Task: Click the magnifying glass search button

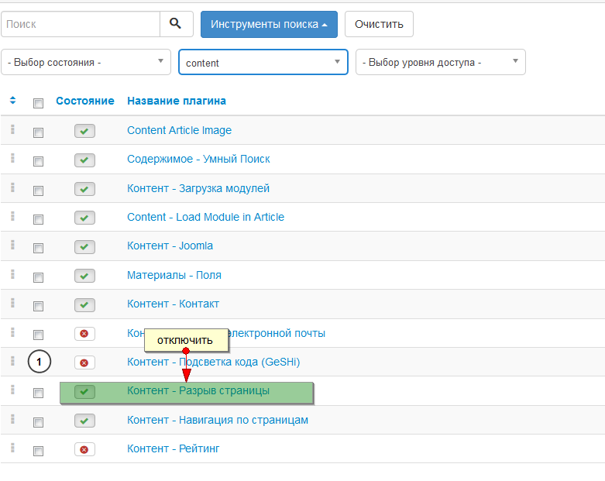Action: tap(176, 24)
